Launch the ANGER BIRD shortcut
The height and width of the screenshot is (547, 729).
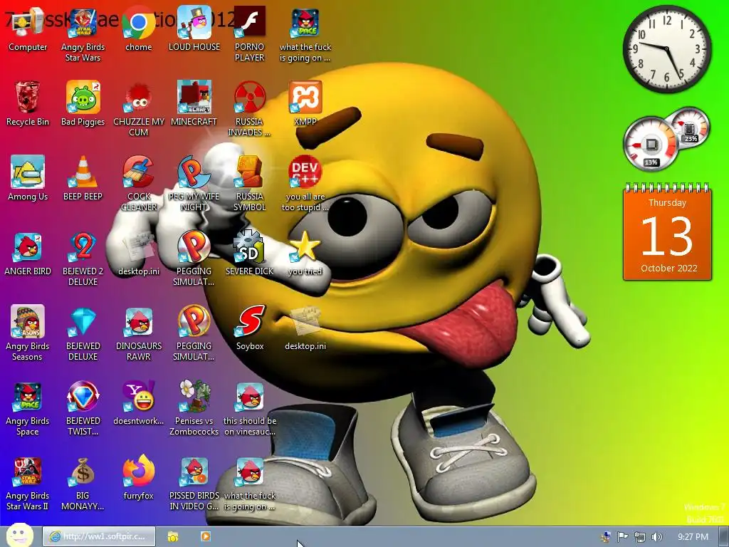(28, 254)
